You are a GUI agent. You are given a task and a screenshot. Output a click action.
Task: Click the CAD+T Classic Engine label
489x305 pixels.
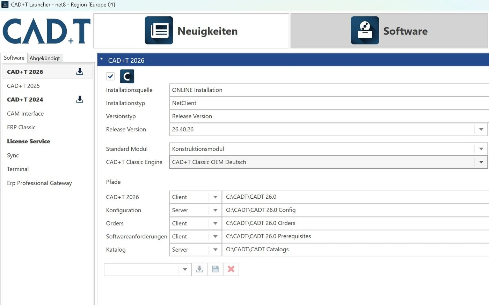click(134, 162)
